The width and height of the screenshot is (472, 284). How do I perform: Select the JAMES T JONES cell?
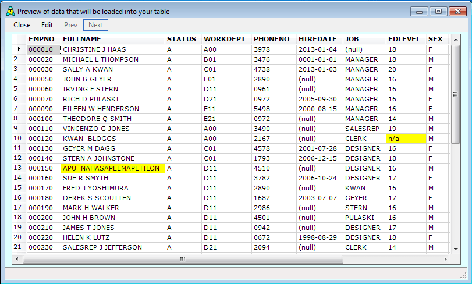[x=113, y=228]
